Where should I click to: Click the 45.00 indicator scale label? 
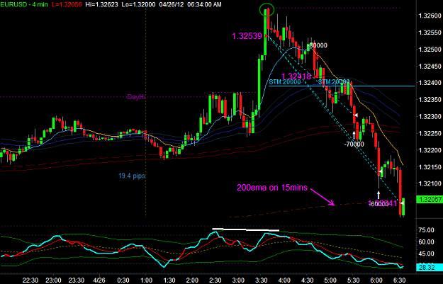[x=426, y=254]
